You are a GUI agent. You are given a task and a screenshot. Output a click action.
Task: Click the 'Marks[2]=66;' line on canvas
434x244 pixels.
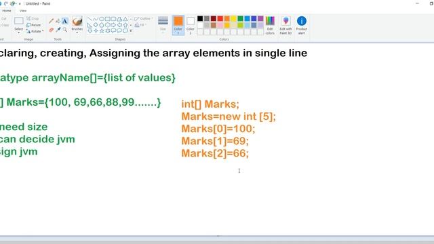[x=215, y=153]
